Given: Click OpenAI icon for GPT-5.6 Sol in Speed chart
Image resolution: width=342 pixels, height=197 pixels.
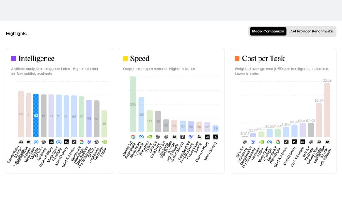Looking at the screenshot, I should (x=166, y=137).
